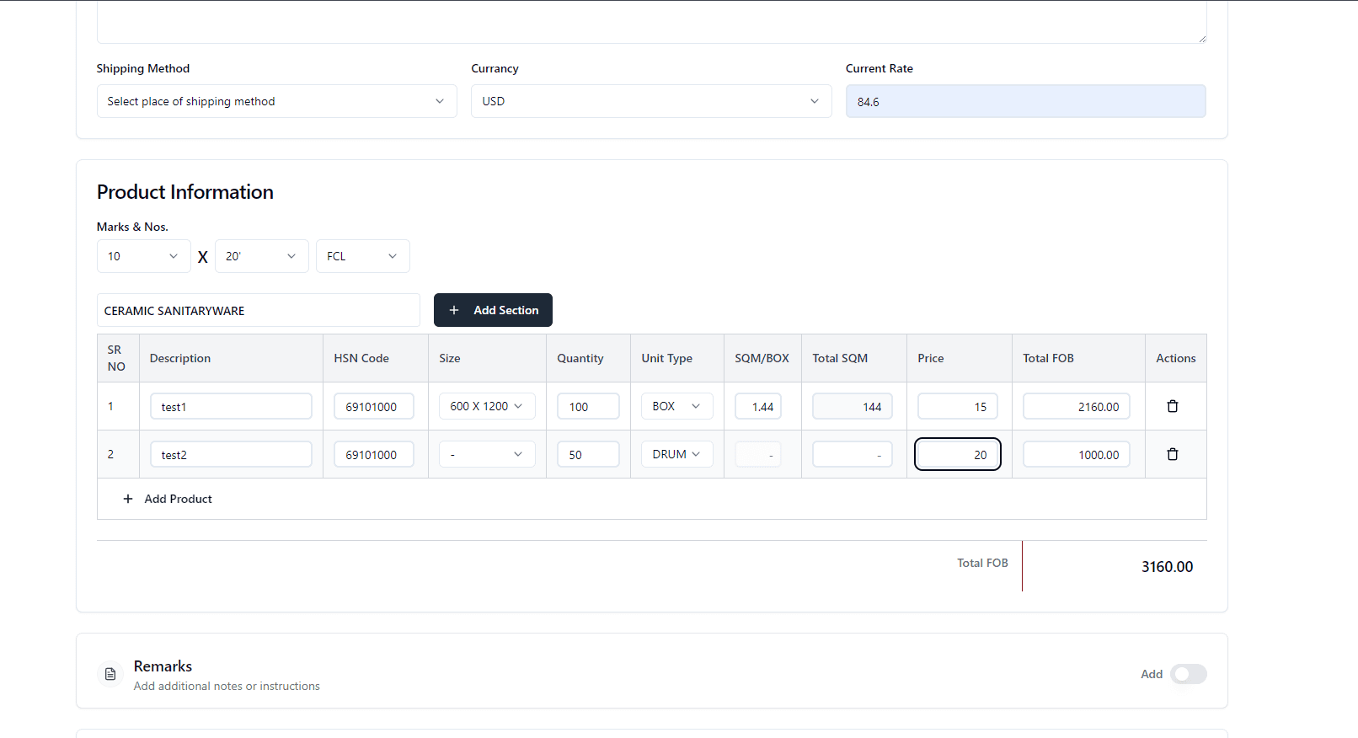Click Add Product below the table
The height and width of the screenshot is (738, 1358).
pyautogui.click(x=168, y=499)
